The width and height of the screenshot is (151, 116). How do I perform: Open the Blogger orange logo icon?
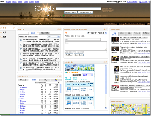tap(66, 33)
